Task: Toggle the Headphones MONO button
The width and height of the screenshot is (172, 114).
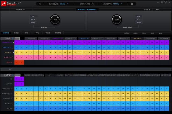Action: point(139,23)
